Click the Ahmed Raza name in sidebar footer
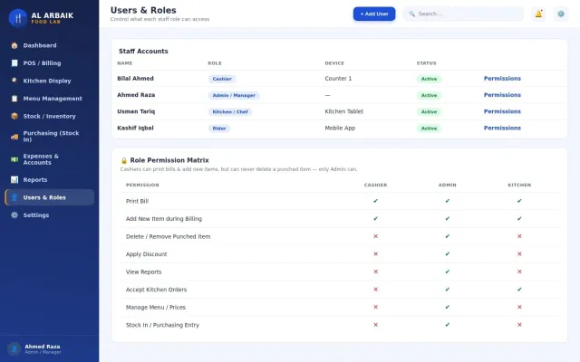The width and height of the screenshot is (580, 362). 43,347
